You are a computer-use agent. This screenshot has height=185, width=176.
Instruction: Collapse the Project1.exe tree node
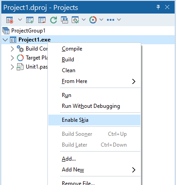5,40
